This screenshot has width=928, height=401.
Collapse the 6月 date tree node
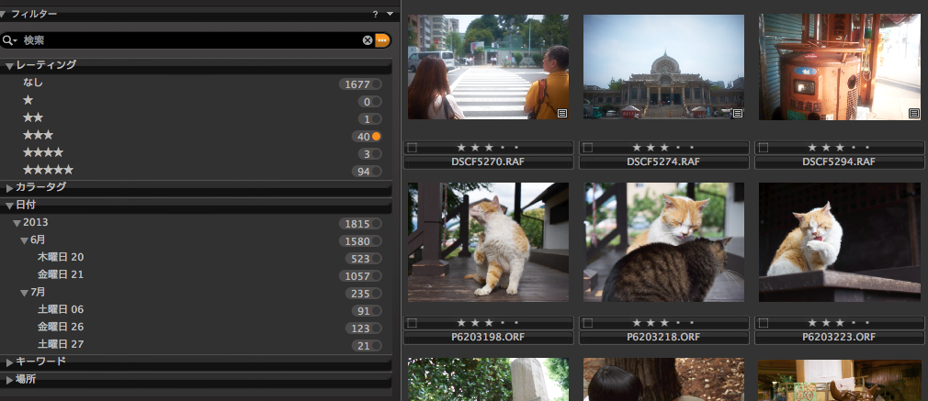coord(24,239)
